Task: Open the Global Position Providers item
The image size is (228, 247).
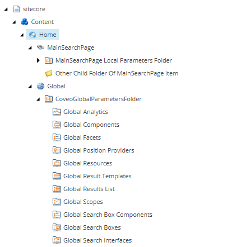Action: pos(99,150)
